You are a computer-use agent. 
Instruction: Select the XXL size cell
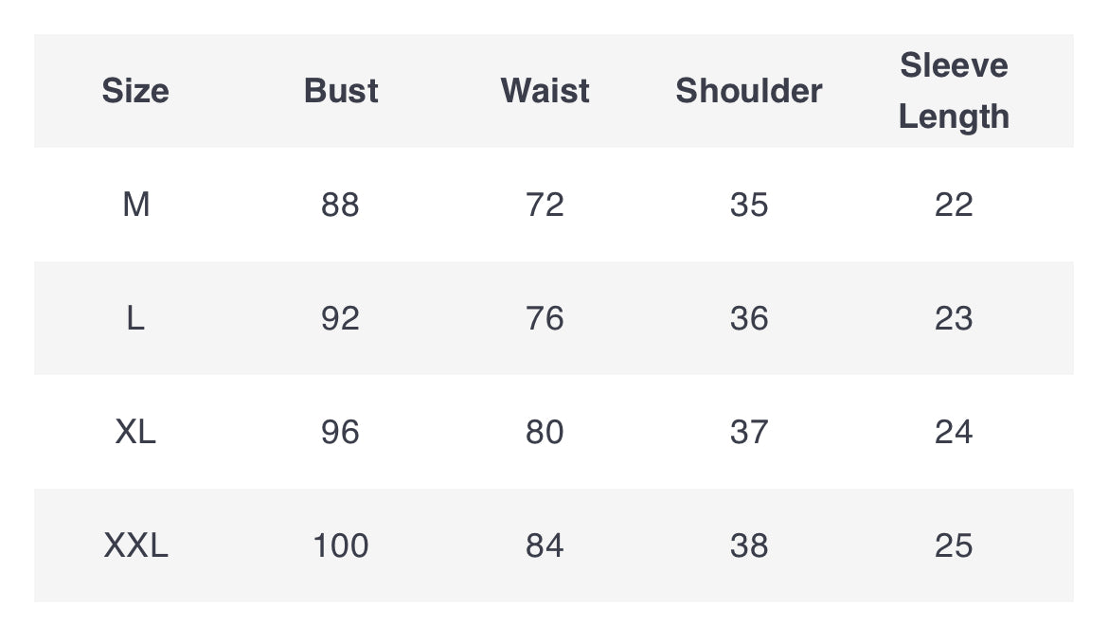point(135,545)
